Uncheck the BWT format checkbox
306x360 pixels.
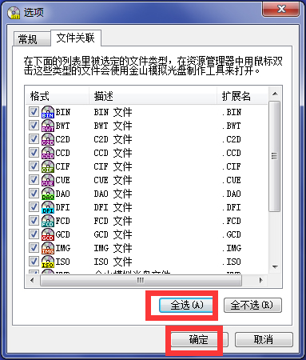pos(34,125)
